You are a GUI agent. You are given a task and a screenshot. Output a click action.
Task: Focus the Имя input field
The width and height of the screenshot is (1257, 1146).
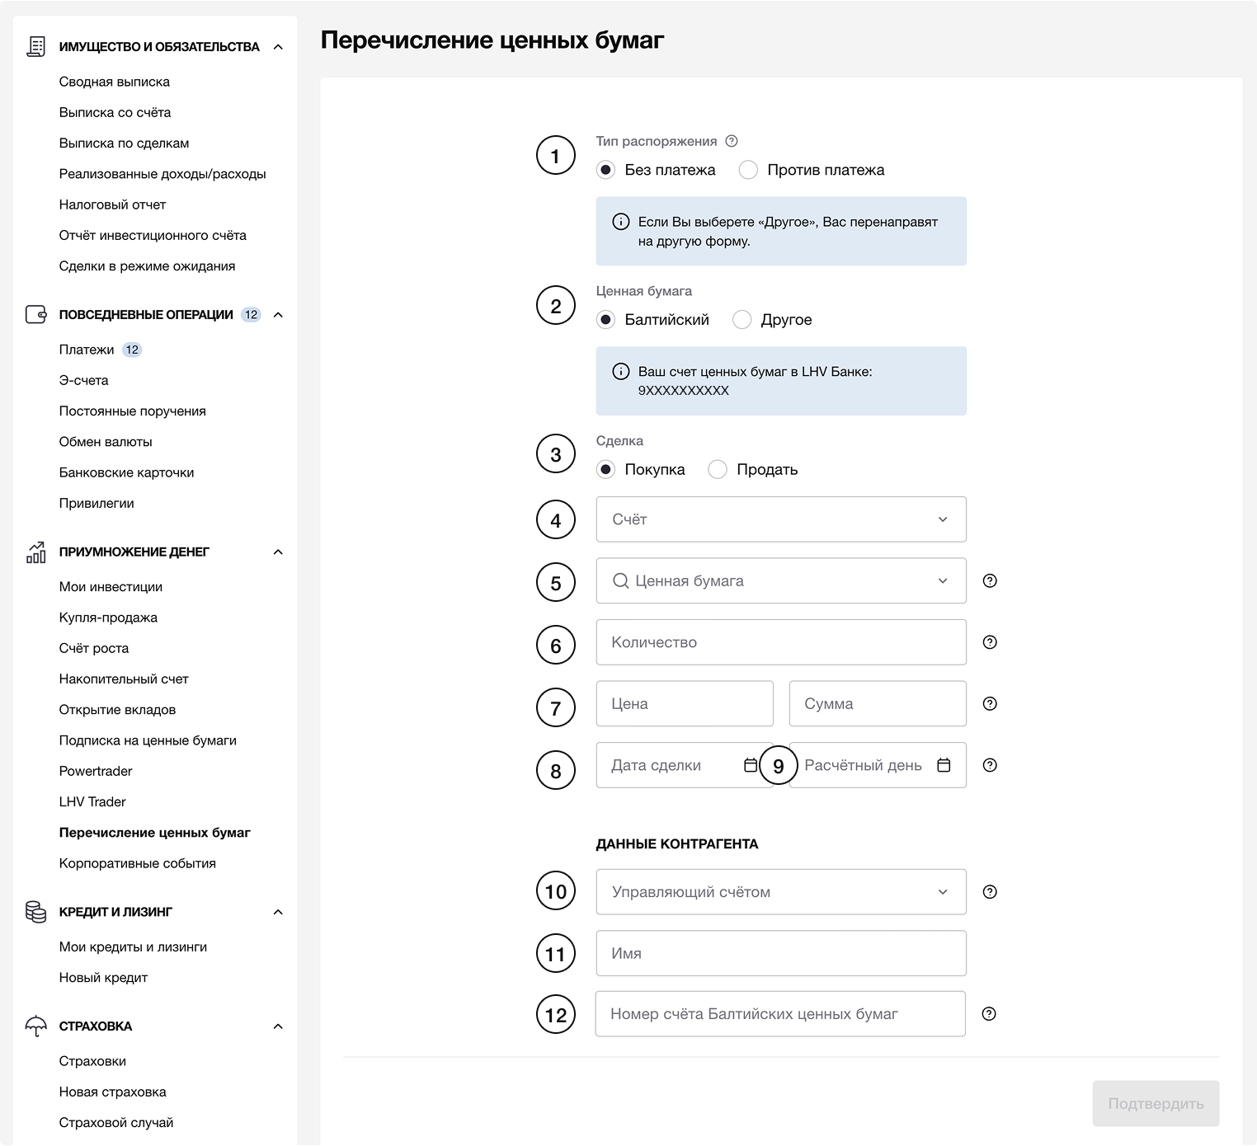(x=780, y=953)
